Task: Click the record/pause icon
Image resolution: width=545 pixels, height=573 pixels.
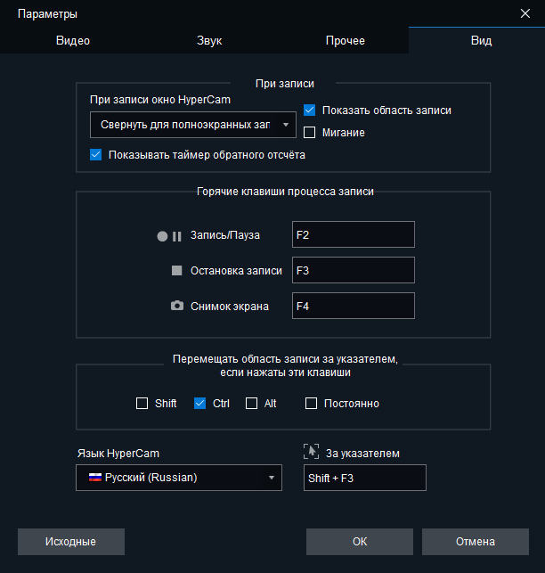Action: [169, 236]
